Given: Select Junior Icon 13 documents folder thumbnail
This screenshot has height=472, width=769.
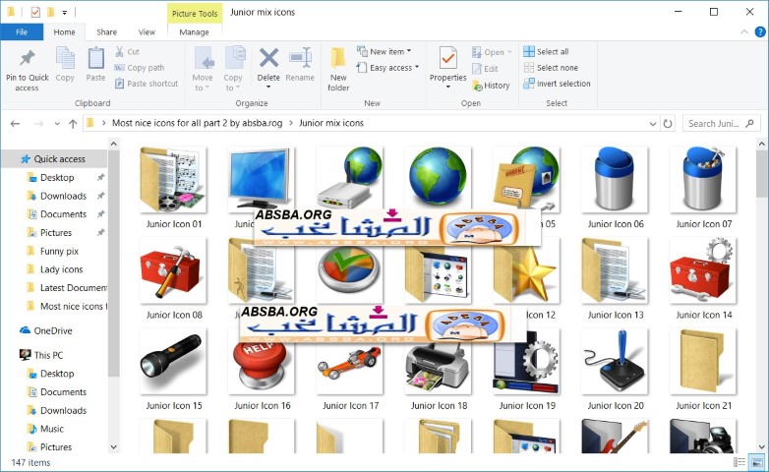Looking at the screenshot, I should point(615,270).
